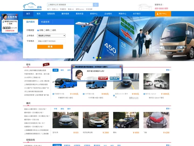Open the 玛莎拉蒂总裁 wedding car thumbnail
This screenshot has height=146, width=194.
(x=96, y=120)
